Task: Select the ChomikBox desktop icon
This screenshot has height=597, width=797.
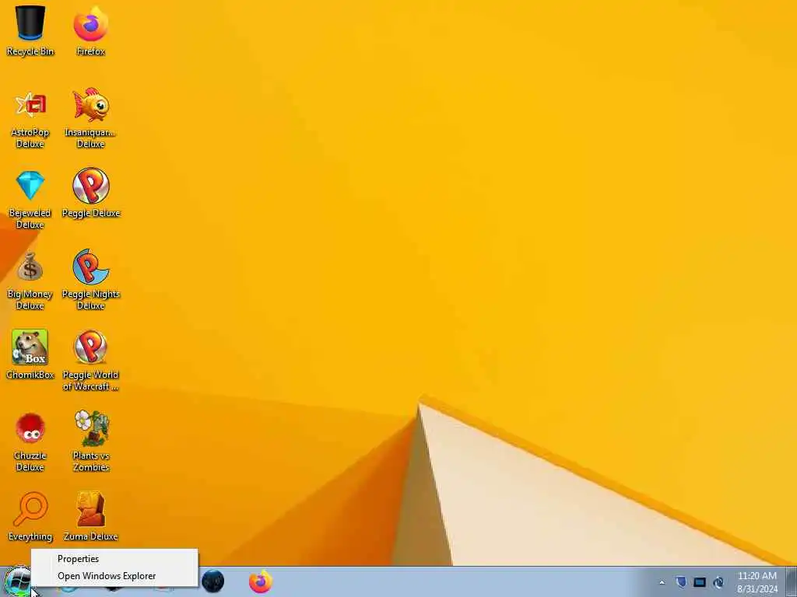Action: tap(30, 347)
